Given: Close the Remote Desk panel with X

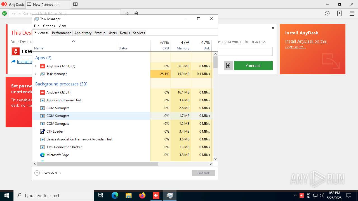Looking at the screenshot, I should pos(273,28).
